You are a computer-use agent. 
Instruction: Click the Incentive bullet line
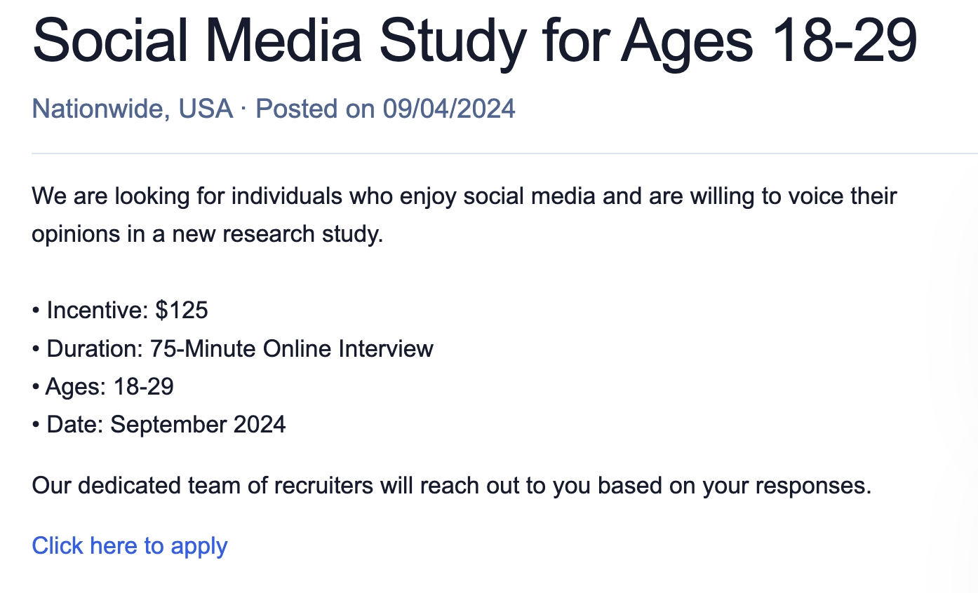click(120, 310)
